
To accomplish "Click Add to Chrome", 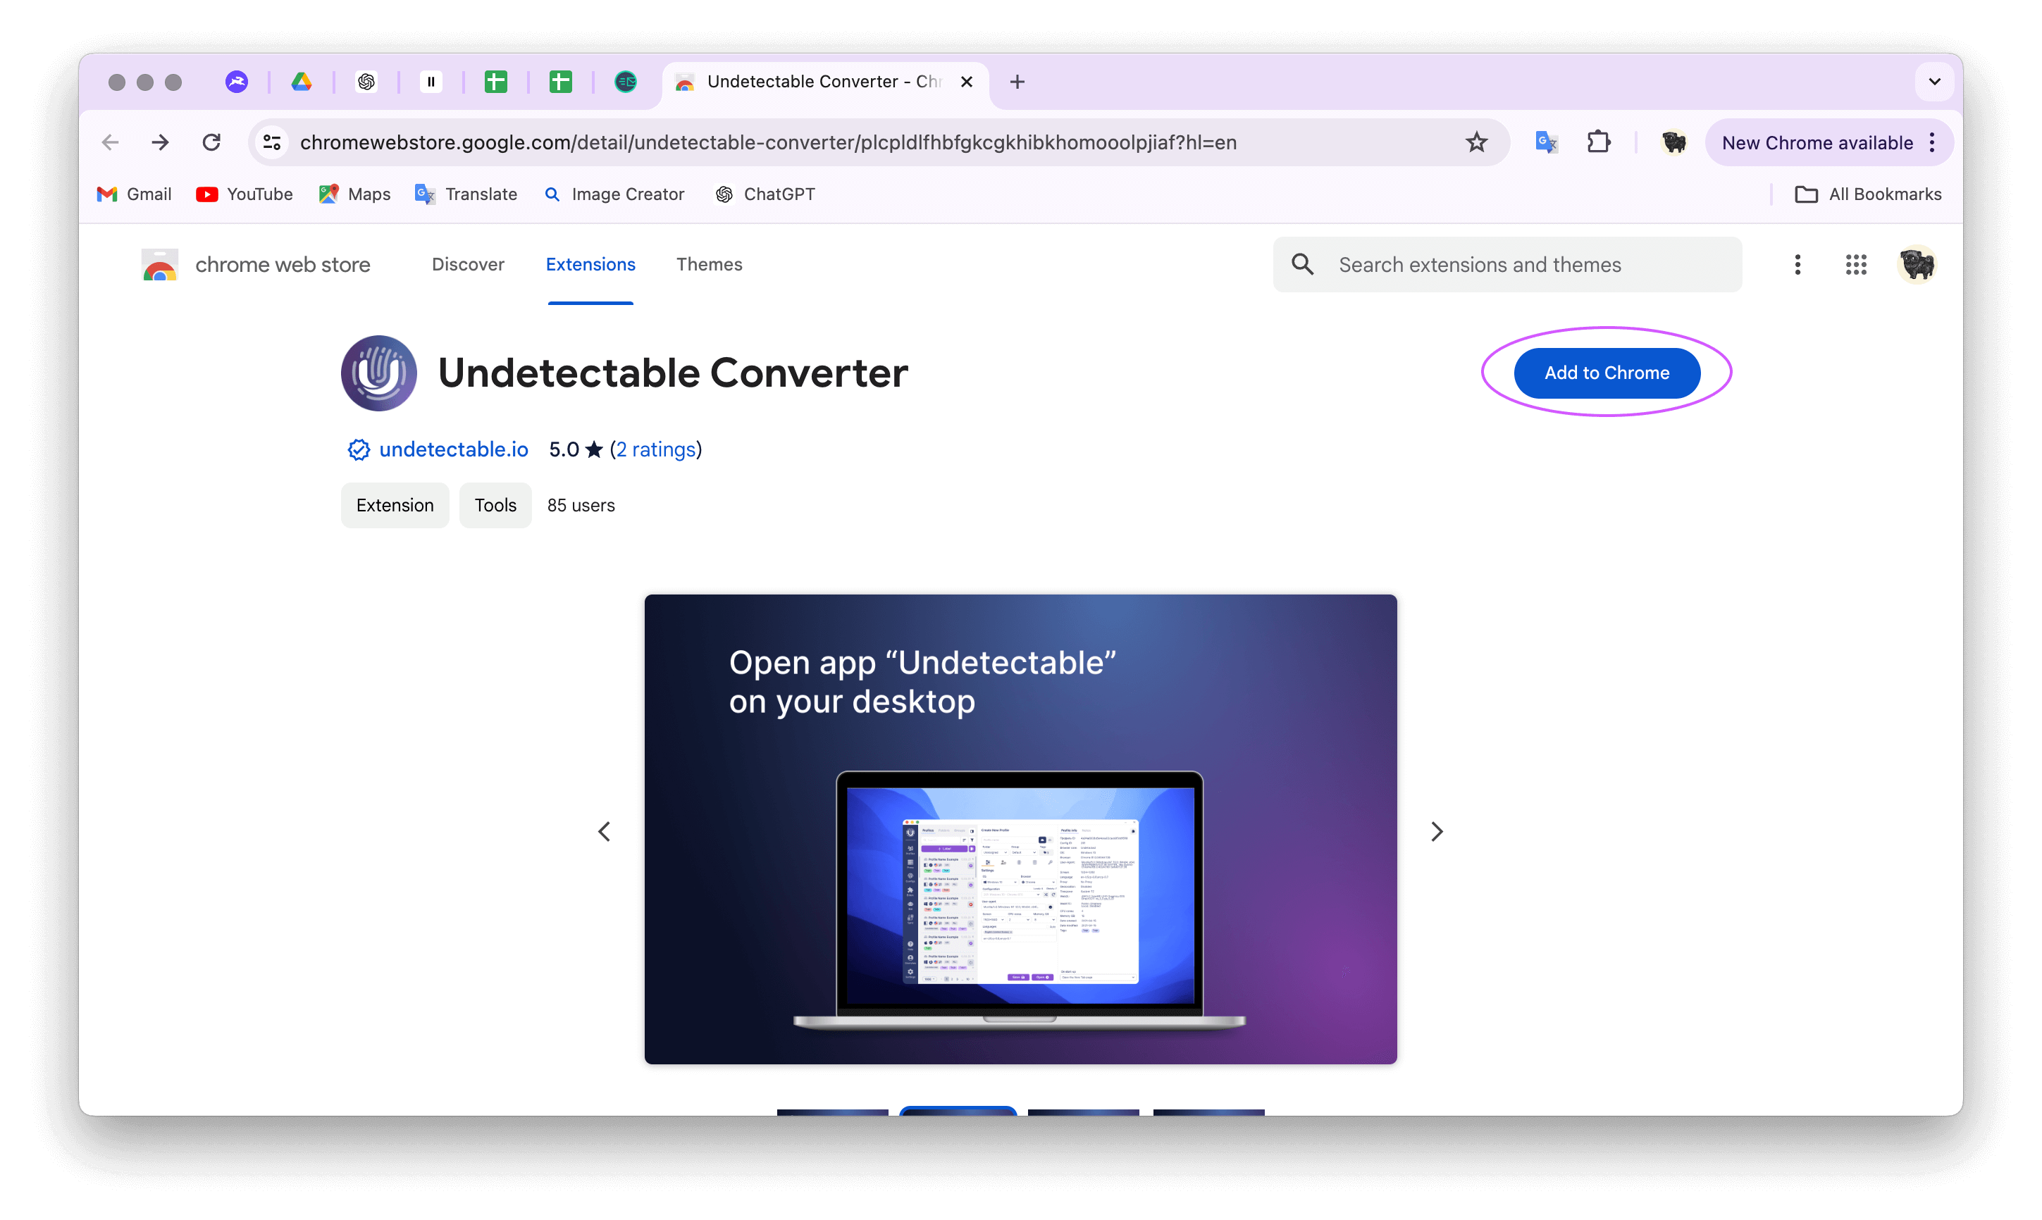I will click(x=1606, y=373).
